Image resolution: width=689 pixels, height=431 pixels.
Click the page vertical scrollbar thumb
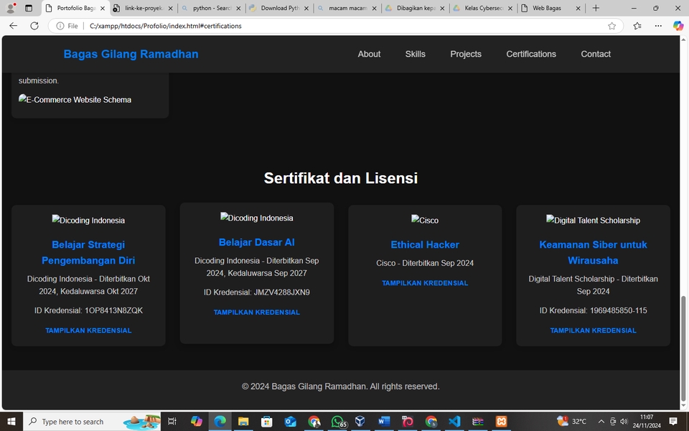click(x=683, y=348)
